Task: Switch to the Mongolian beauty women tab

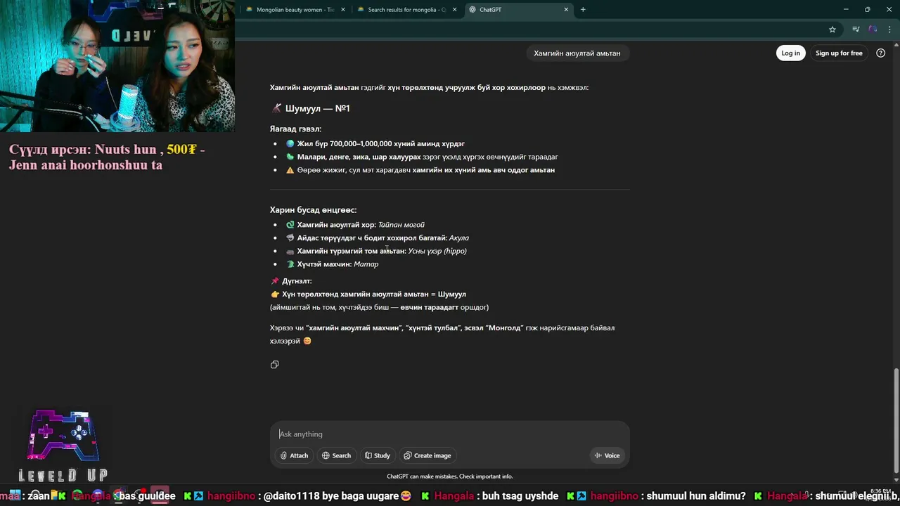Action: click(295, 10)
